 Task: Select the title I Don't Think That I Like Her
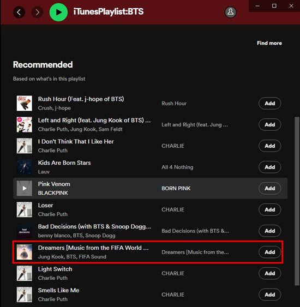pos(76,142)
